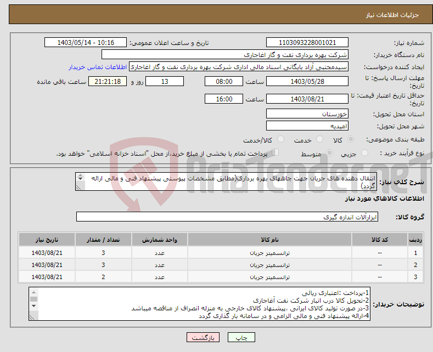Click the scrollbar thumb in توضیحات خریدار box
The height and width of the screenshot is (352, 433).
click(33, 299)
